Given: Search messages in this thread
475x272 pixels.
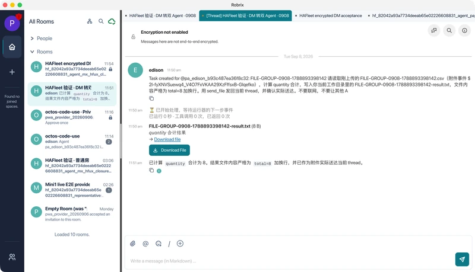Looking at the screenshot, I should [449, 31].
